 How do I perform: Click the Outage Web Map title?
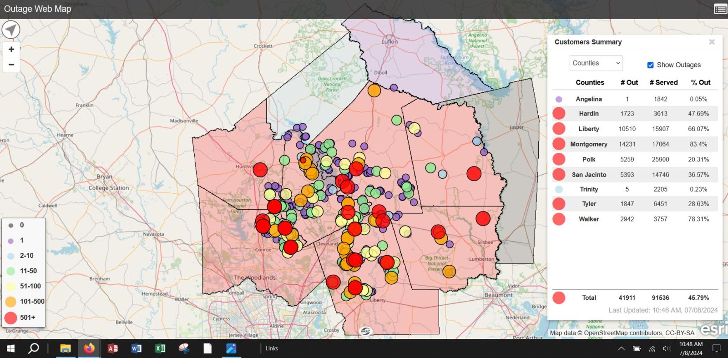(x=37, y=9)
